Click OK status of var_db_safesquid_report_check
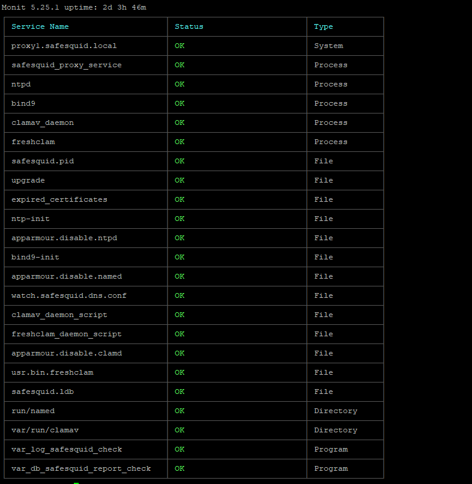The width and height of the screenshot is (472, 484). click(x=180, y=468)
